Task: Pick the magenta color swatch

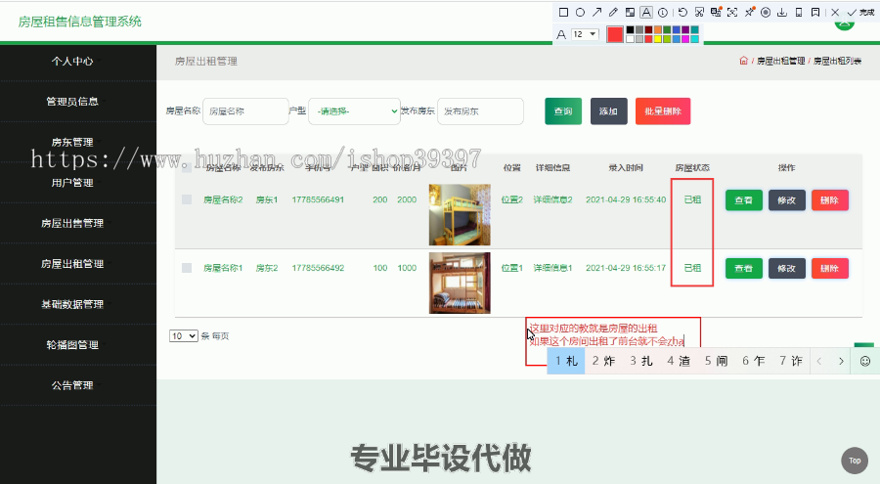Action: [x=685, y=39]
